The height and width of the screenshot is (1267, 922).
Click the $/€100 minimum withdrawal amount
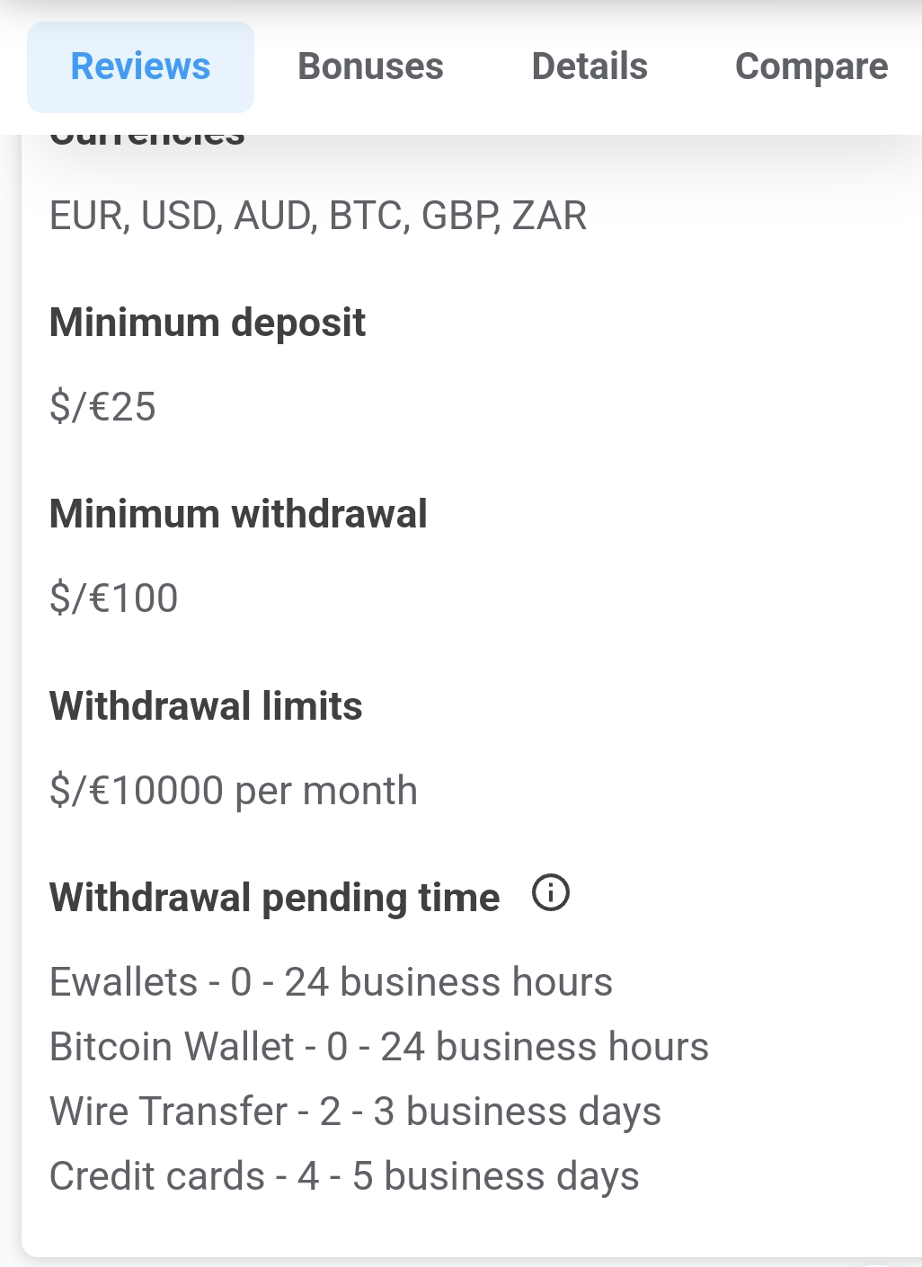[x=114, y=598]
